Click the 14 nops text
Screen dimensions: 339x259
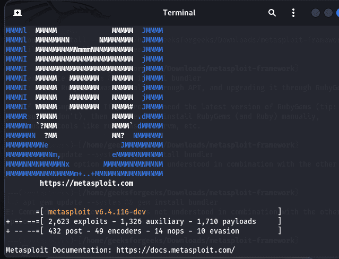tap(169, 231)
